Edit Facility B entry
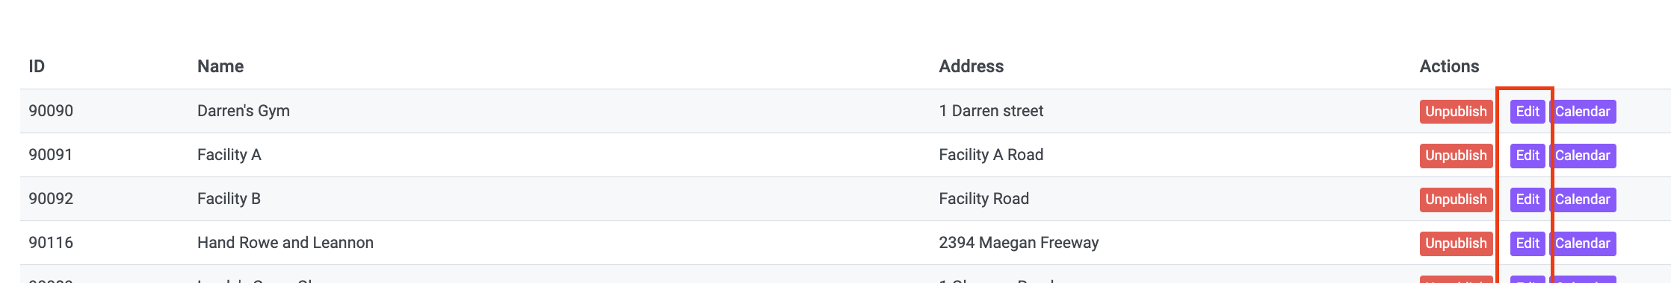Viewport: 1671px width, 283px height. (x=1528, y=200)
